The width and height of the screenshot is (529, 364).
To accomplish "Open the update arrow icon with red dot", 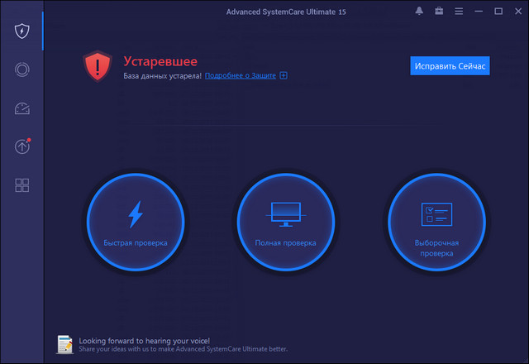I will point(22,146).
